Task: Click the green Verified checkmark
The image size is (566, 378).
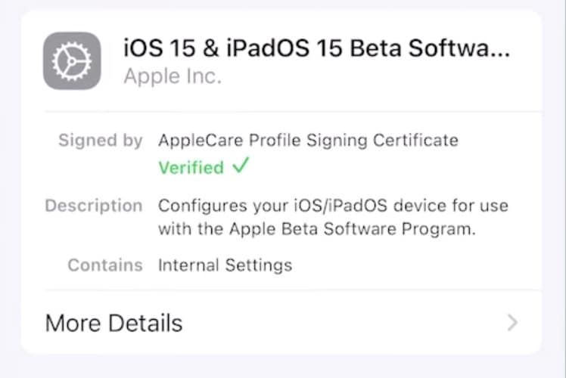Action: coord(240,166)
